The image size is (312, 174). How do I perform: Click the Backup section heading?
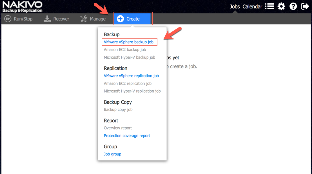point(112,34)
